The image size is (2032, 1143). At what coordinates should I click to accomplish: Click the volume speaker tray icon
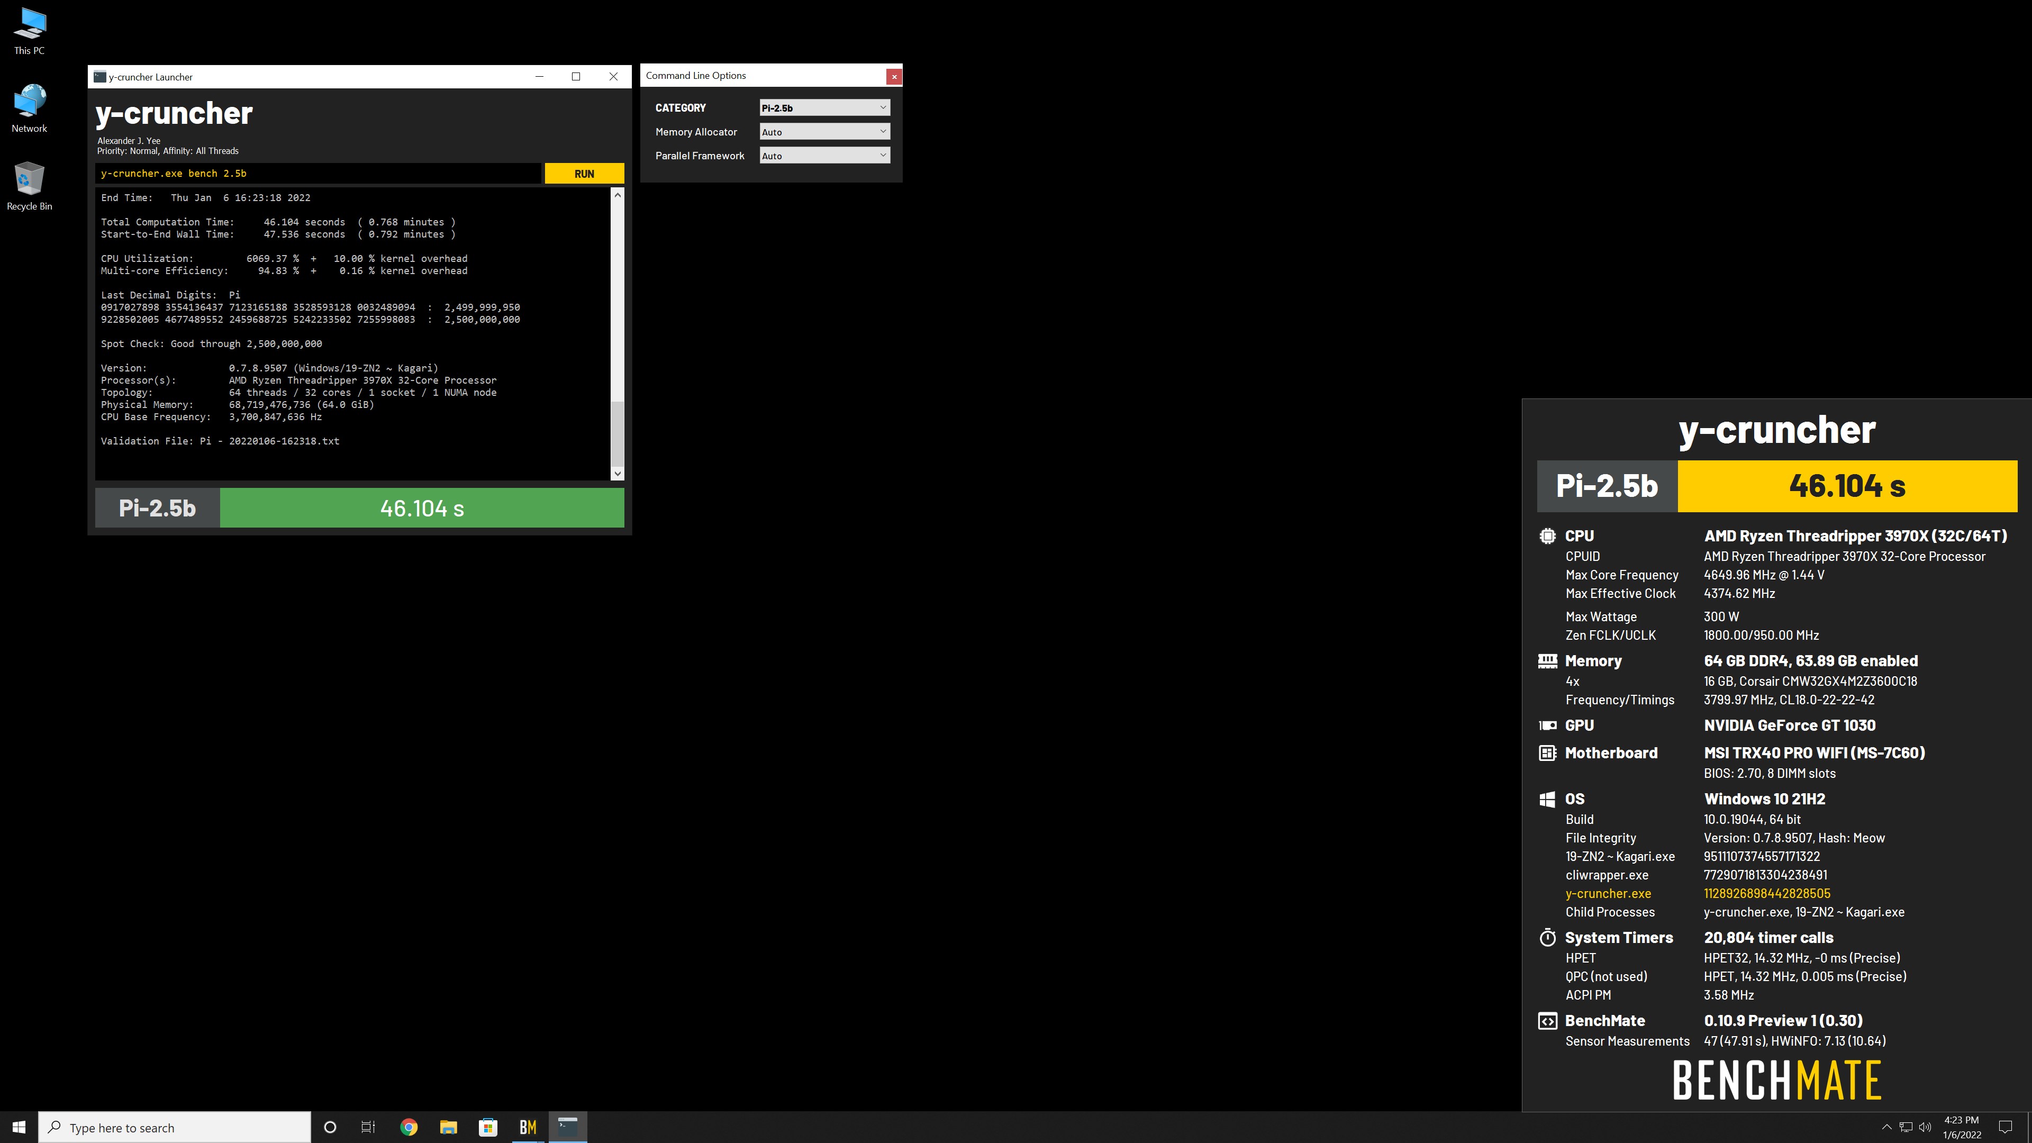pos(1926,1127)
